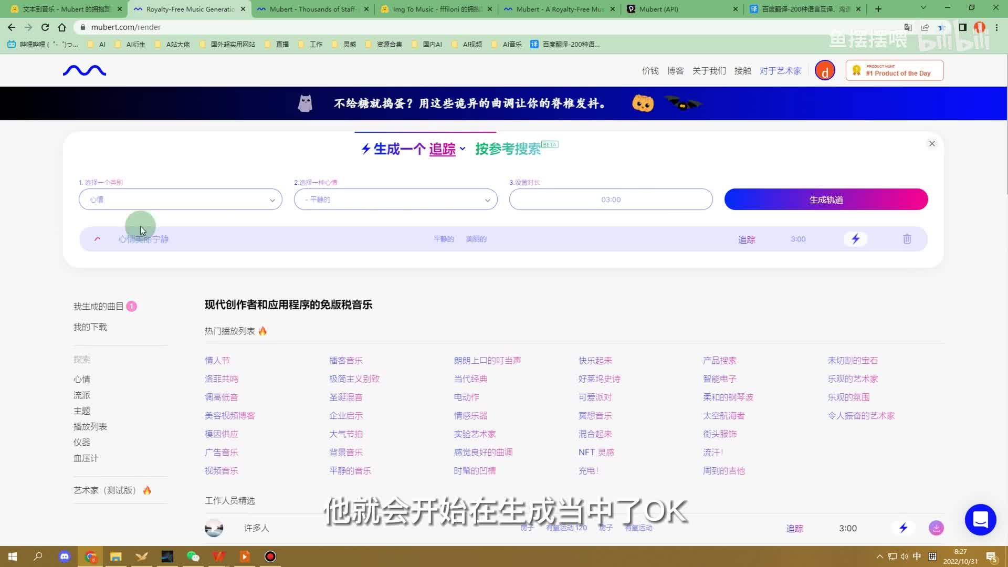The height and width of the screenshot is (567, 1008).
Task: Open the 平静的 mood dropdown
Action: click(395, 199)
